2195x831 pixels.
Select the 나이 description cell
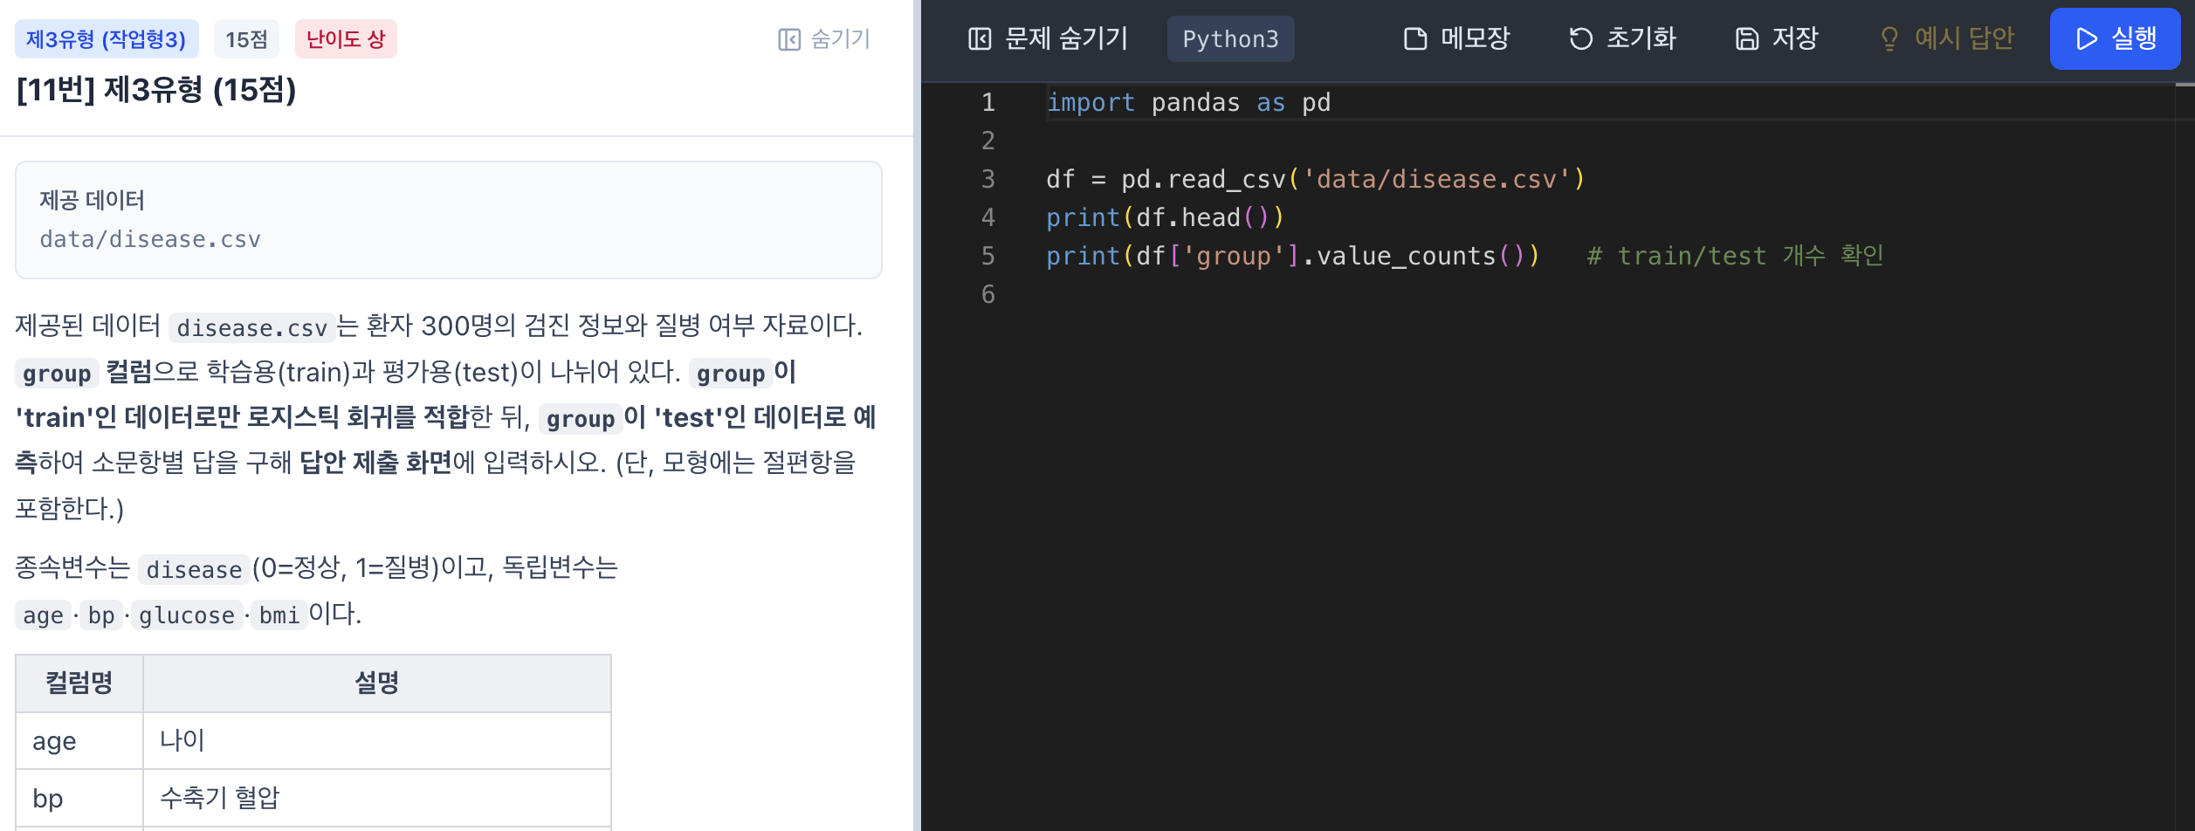click(377, 741)
